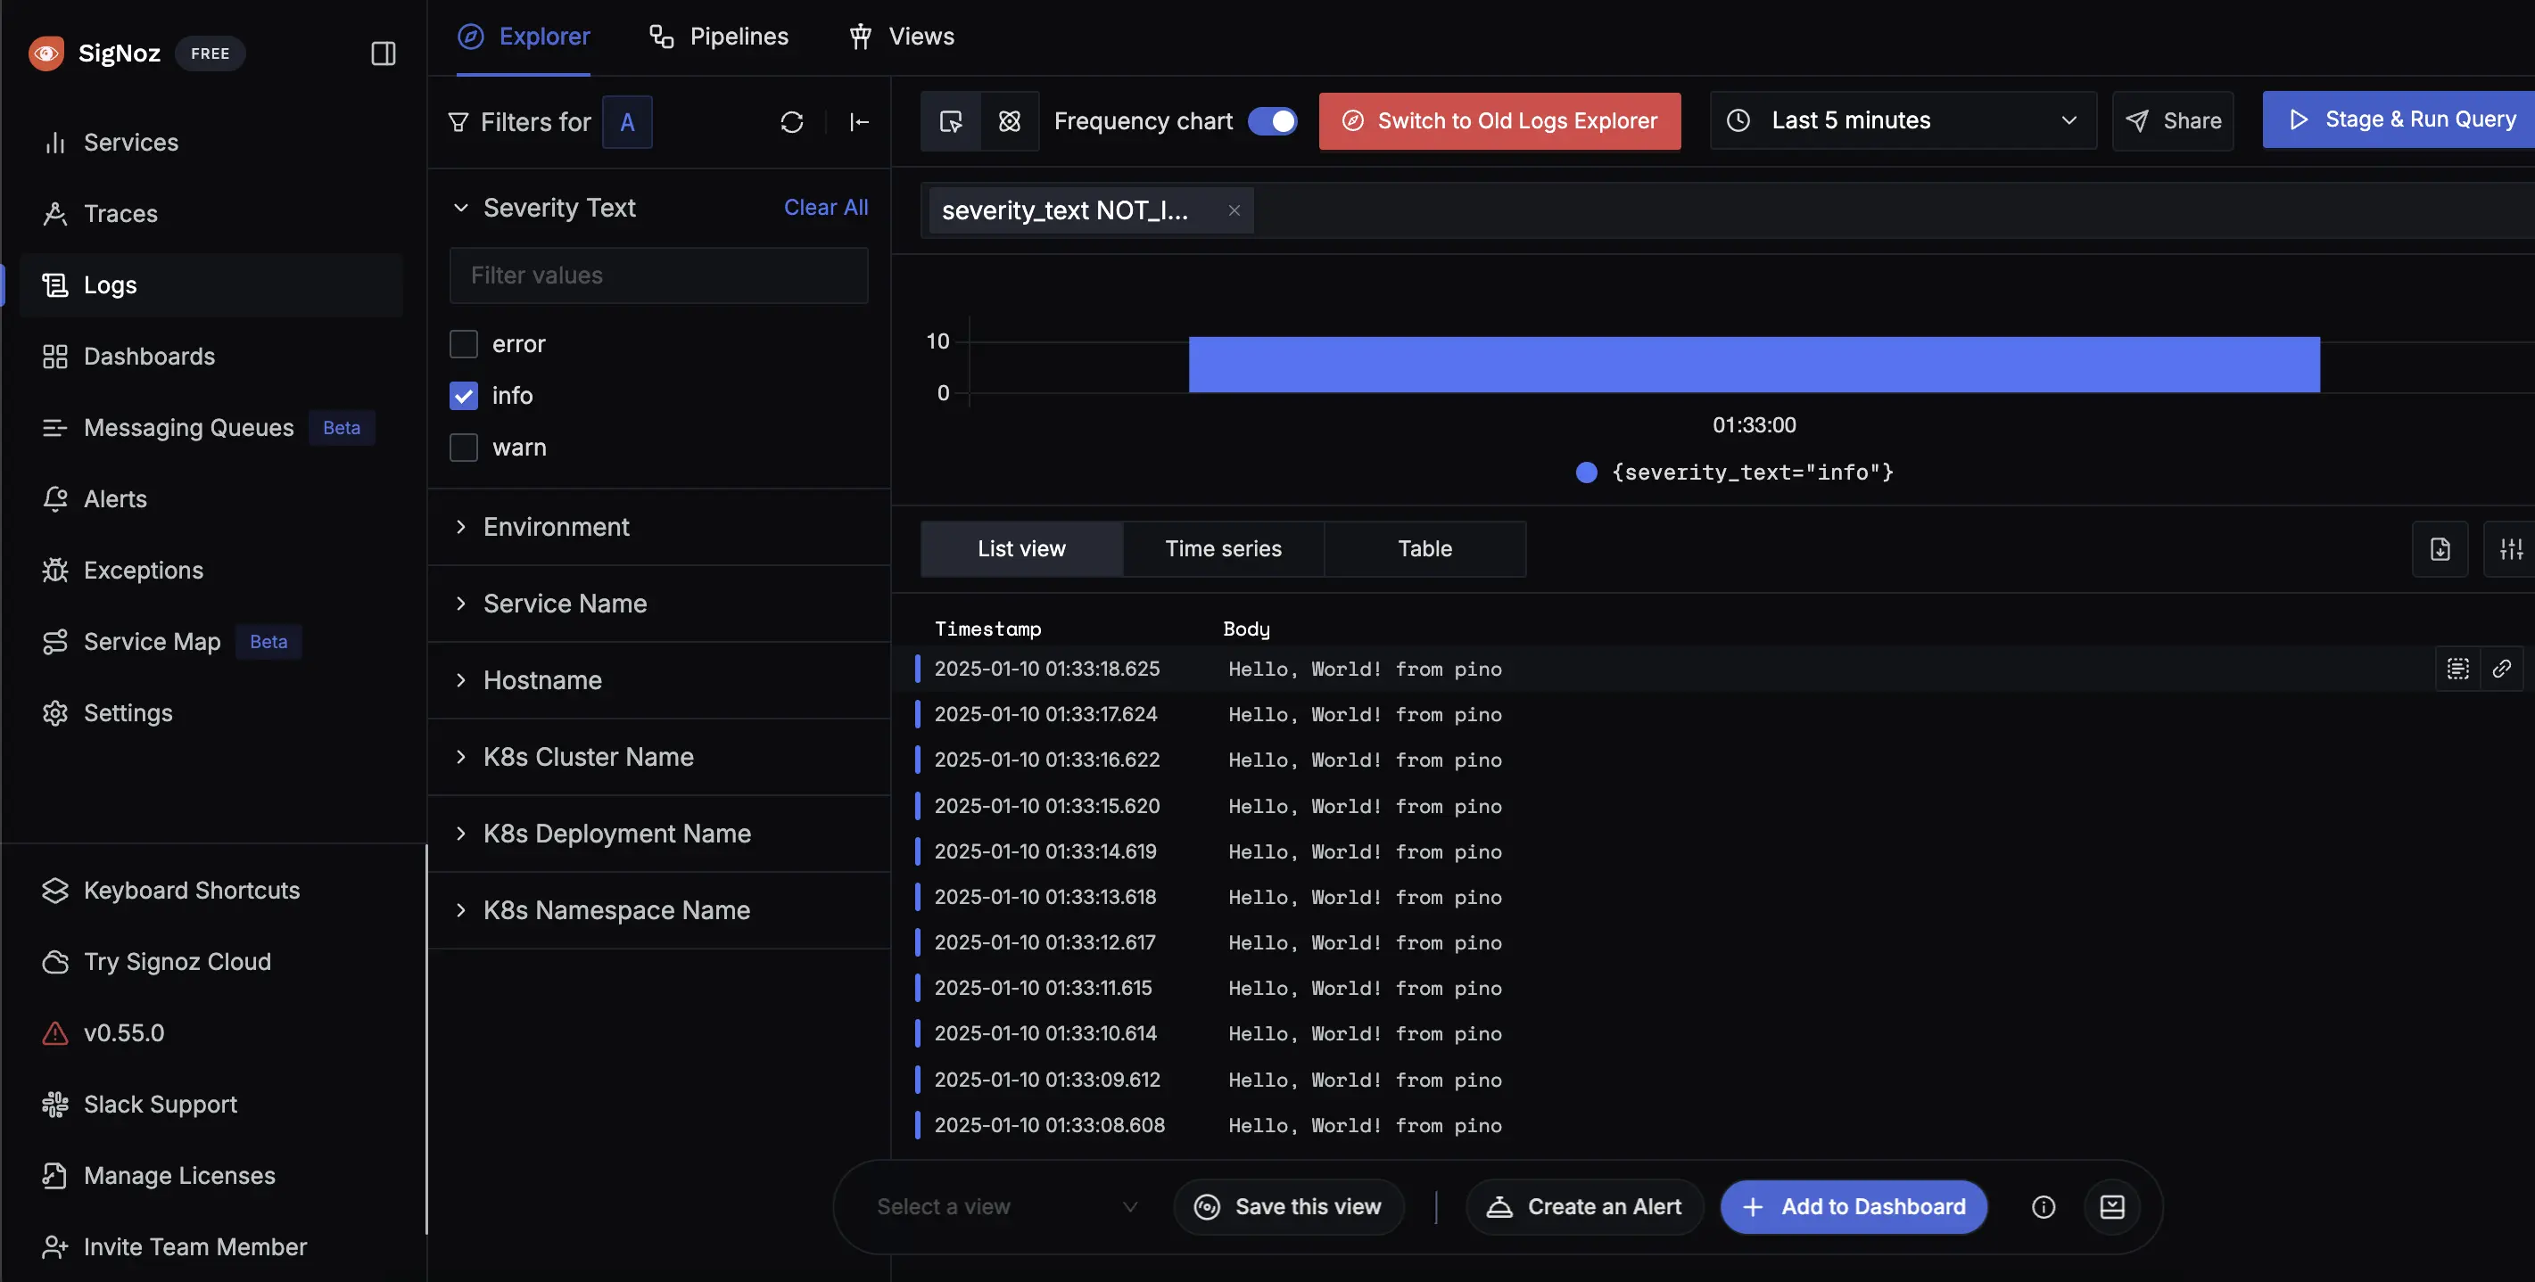This screenshot has height=1282, width=2535.
Task: Click Save this view
Action: [x=1288, y=1207]
